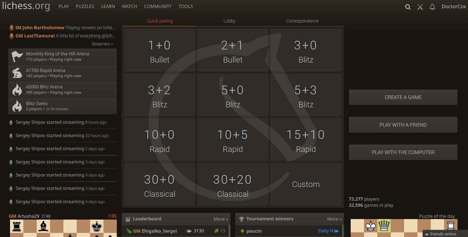Click CREATE A GAME button

[403, 97]
